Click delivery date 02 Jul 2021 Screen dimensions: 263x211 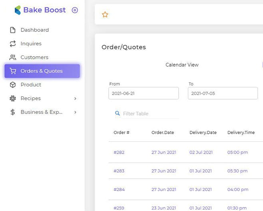pyautogui.click(x=201, y=152)
